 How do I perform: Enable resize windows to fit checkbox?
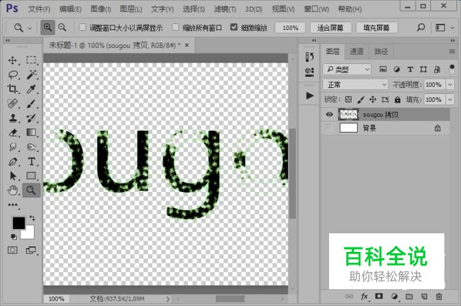(83, 27)
